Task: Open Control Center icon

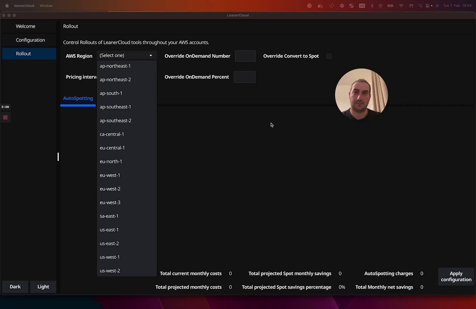Action: click(x=428, y=6)
